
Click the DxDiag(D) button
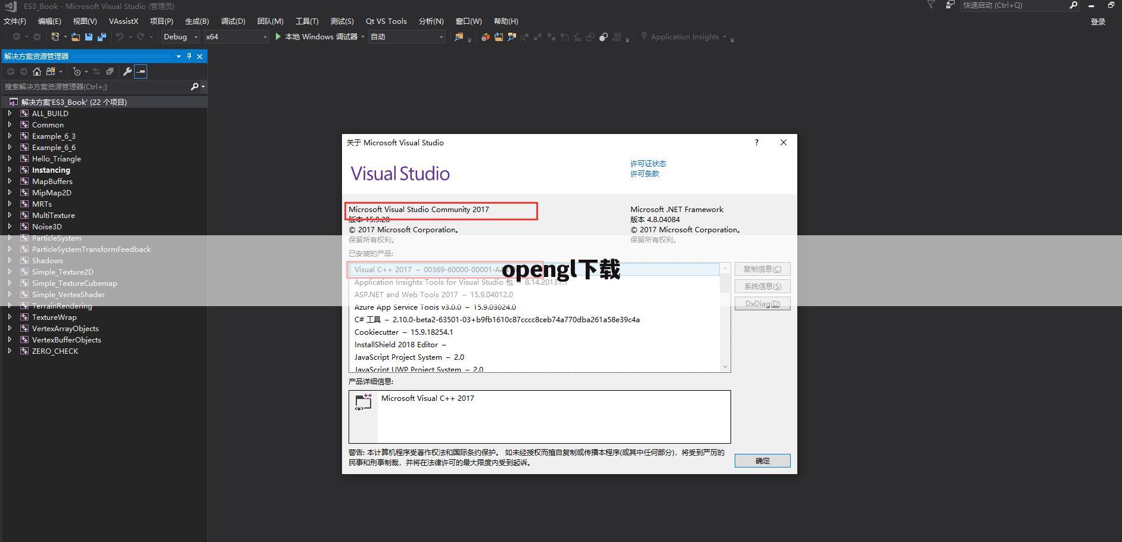[x=762, y=304]
